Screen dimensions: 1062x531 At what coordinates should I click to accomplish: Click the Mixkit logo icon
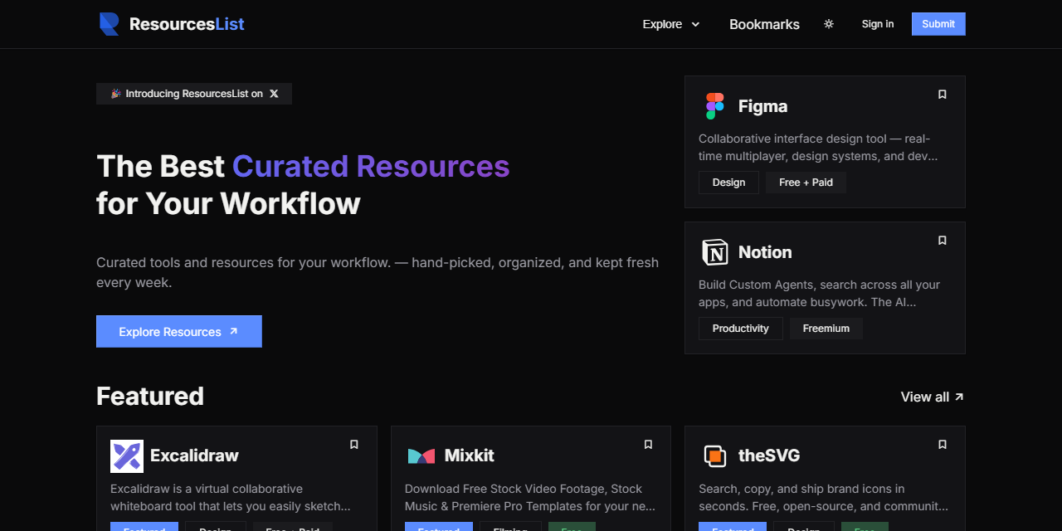421,456
